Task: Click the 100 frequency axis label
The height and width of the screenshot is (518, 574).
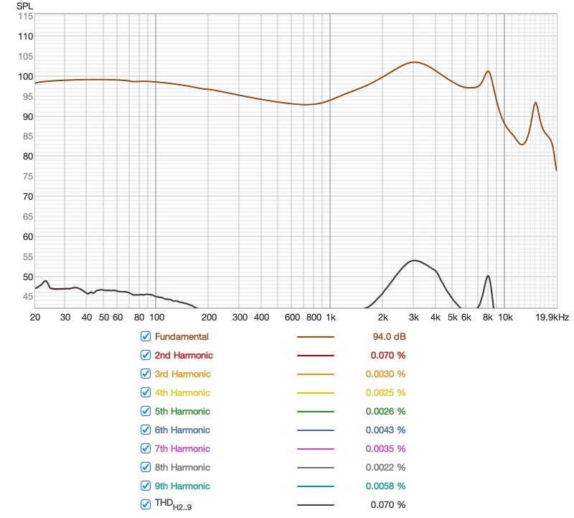Action: click(157, 318)
